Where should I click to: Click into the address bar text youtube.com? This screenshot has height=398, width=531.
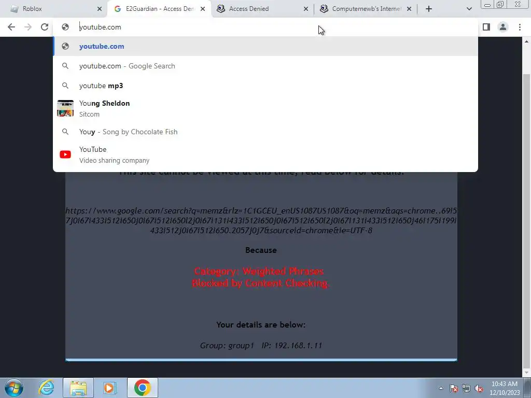100,27
